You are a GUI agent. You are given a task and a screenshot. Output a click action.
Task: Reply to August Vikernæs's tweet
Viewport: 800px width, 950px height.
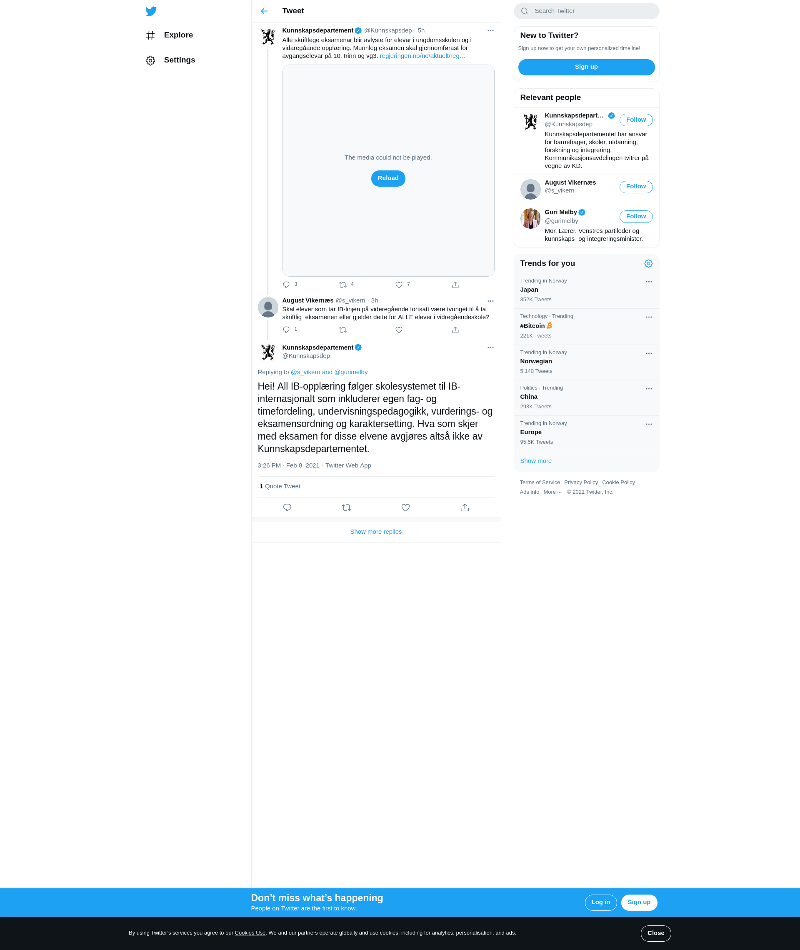[286, 330]
